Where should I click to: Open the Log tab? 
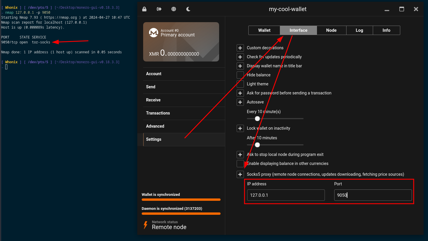[x=359, y=30]
